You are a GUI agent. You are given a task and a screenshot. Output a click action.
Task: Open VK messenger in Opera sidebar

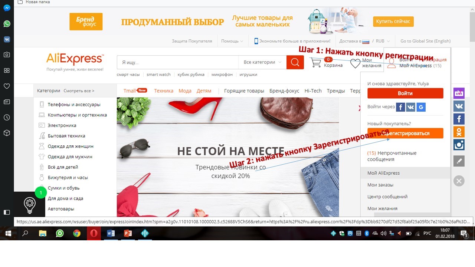7,39
